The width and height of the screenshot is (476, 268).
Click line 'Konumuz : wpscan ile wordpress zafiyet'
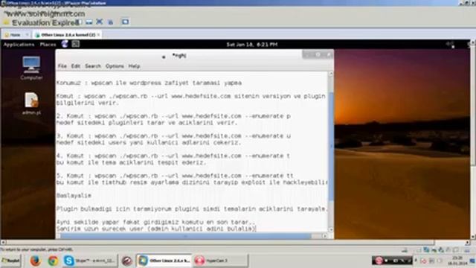pos(149,83)
